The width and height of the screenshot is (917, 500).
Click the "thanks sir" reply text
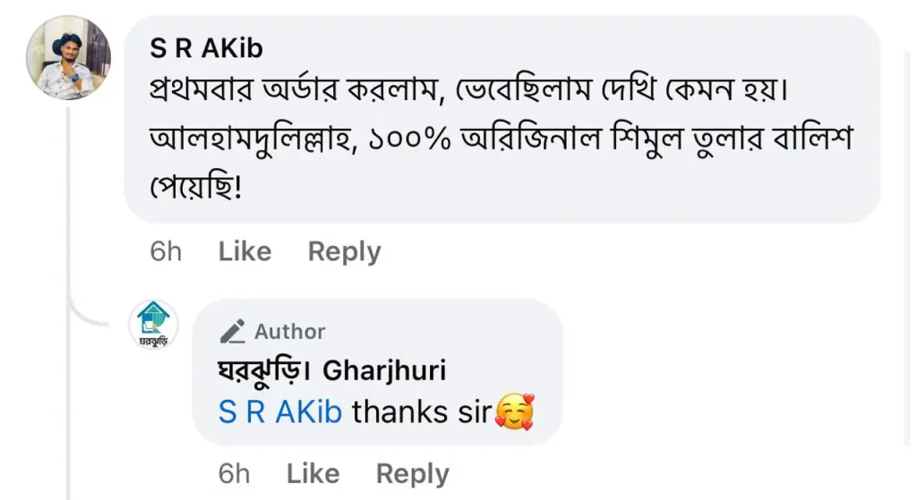422,412
